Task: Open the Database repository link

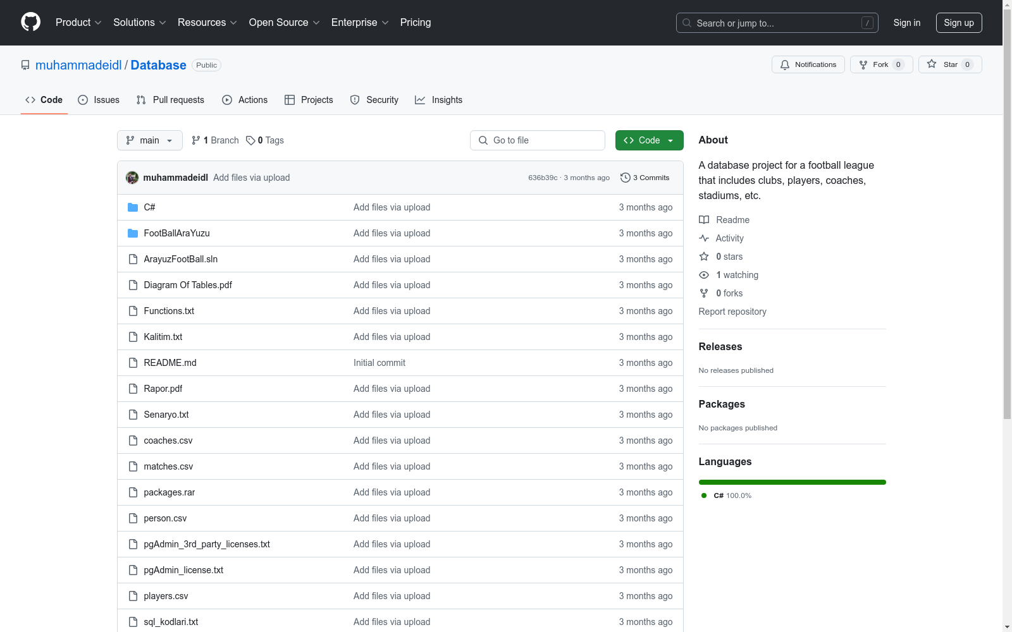Action: [x=158, y=65]
